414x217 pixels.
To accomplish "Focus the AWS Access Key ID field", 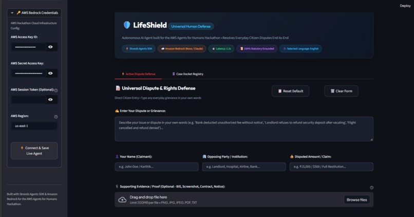I will click(29, 47).
